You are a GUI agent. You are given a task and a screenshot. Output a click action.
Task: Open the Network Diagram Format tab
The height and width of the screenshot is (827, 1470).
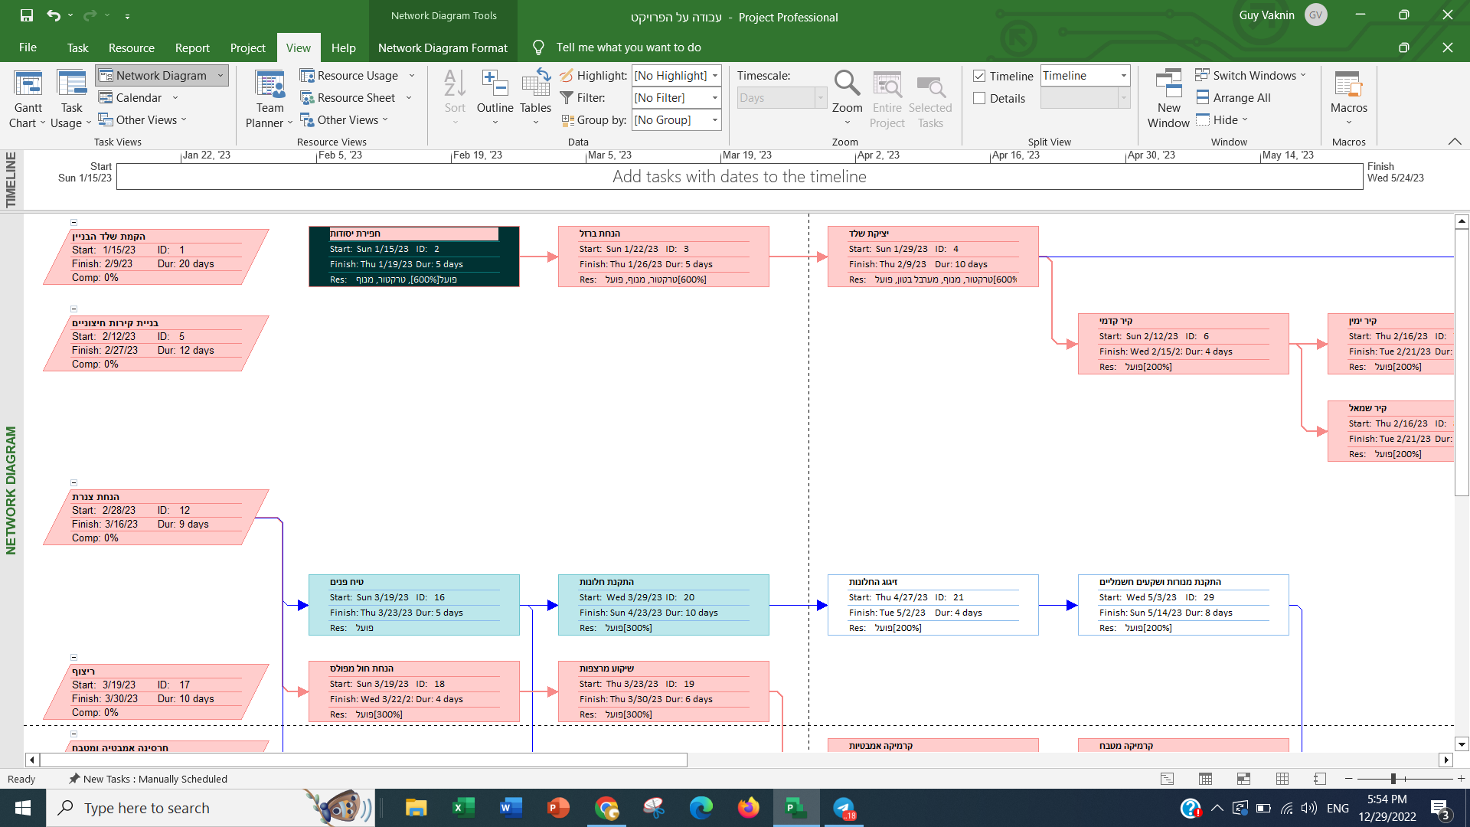click(x=443, y=47)
